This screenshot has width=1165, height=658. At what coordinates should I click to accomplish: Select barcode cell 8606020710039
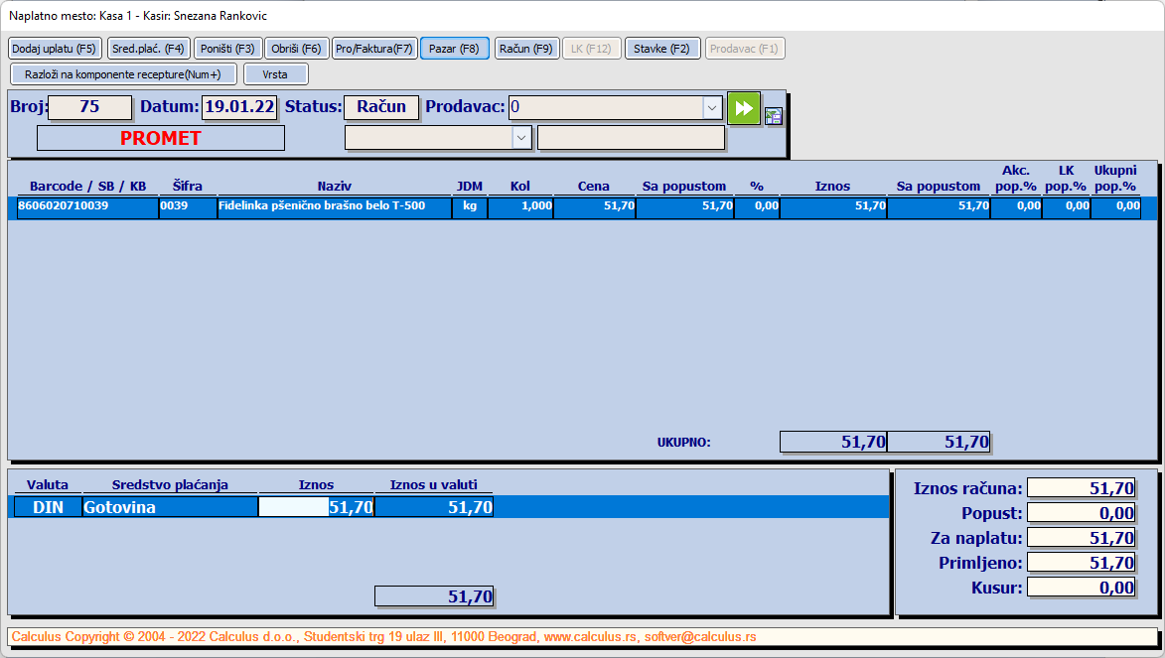[87, 206]
